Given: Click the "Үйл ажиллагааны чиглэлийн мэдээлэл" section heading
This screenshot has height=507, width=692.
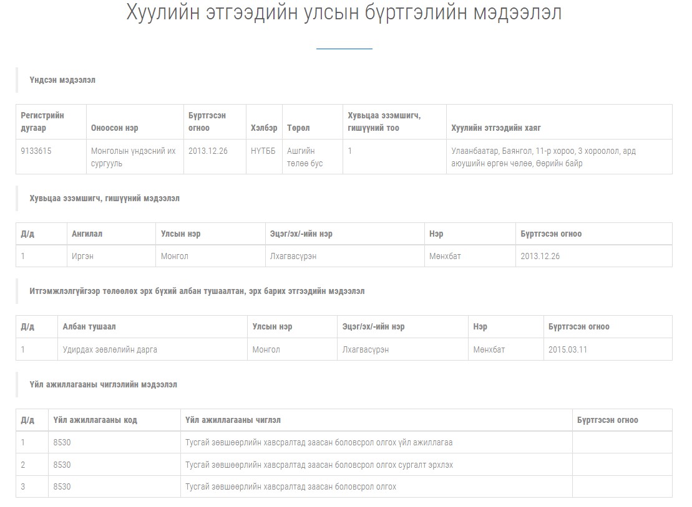Looking at the screenshot, I should [x=103, y=384].
